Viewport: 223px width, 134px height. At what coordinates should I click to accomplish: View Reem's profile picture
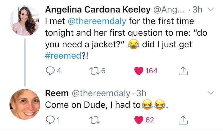(24, 104)
